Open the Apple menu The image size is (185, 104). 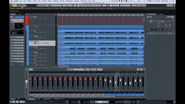click(x=12, y=1)
